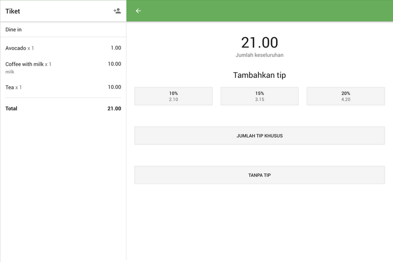
Task: Click the Tambahkan tip heading
Action: pyautogui.click(x=259, y=75)
